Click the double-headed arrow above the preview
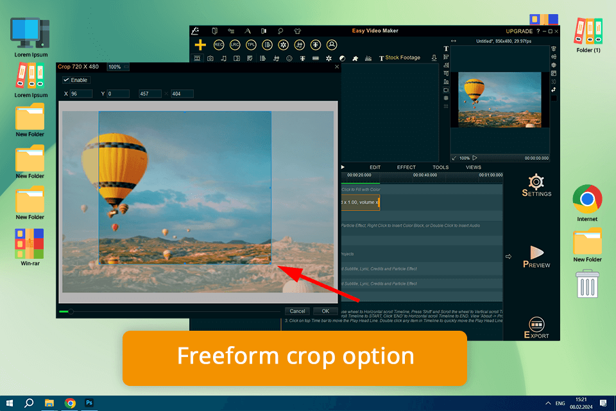Image resolution: width=616 pixels, height=411 pixels. tap(454, 41)
